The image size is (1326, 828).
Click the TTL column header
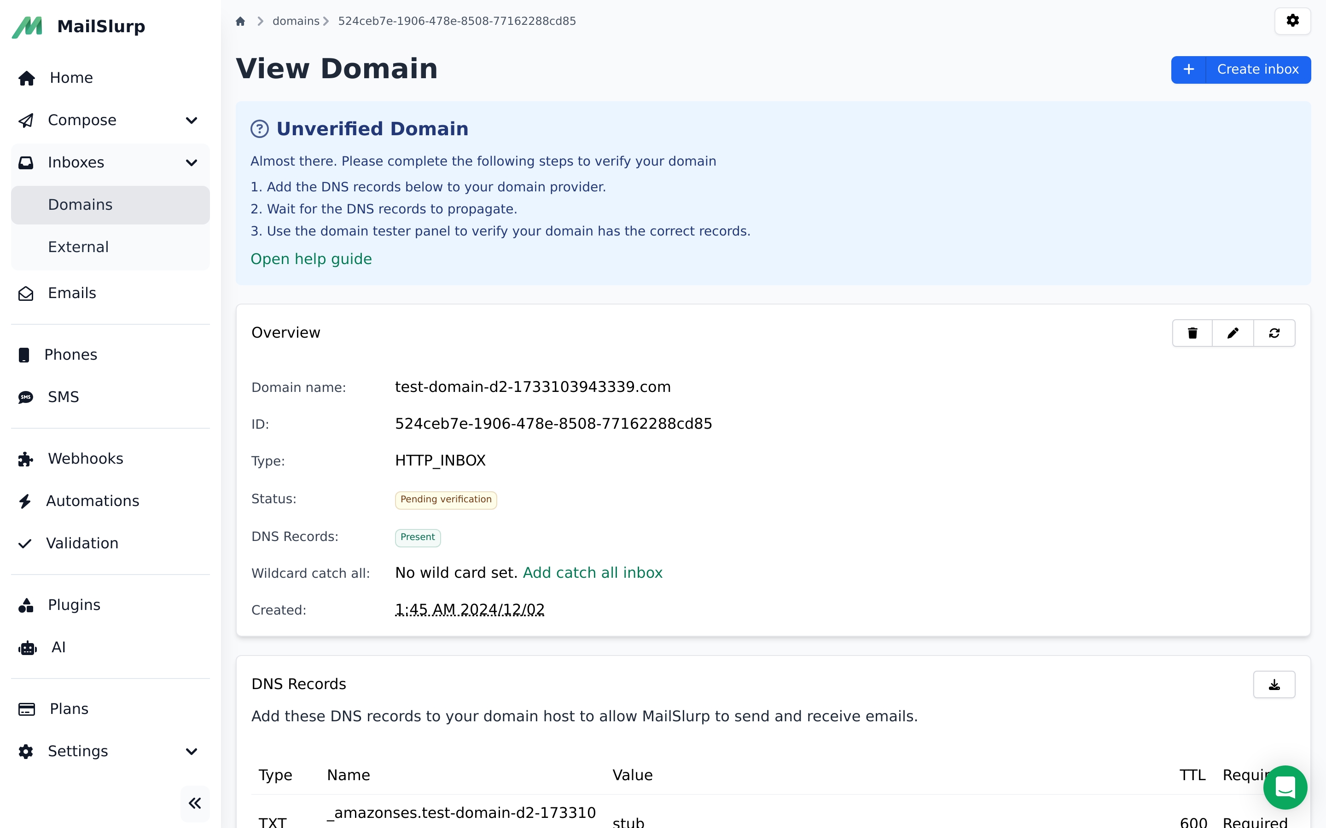click(x=1192, y=776)
